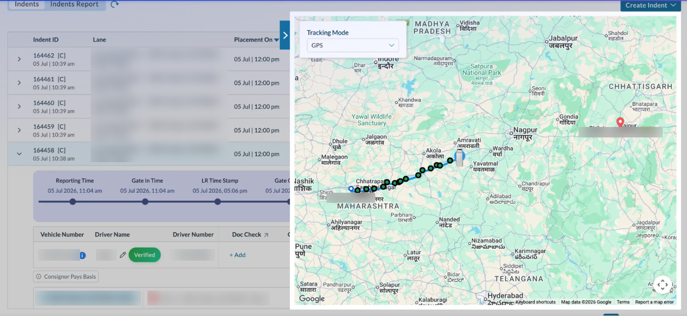Click the Map data ©2026 Google text

point(586,302)
